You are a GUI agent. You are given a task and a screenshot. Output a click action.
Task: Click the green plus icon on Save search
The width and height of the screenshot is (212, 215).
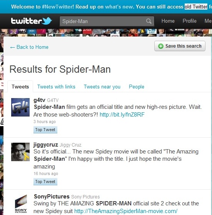point(161,46)
